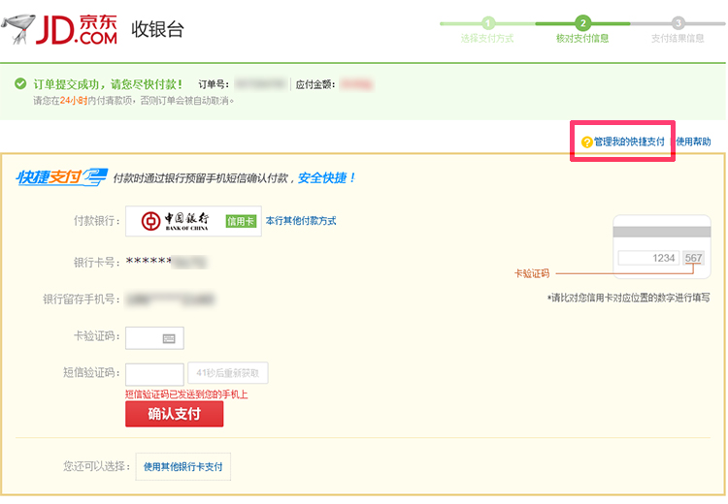The image size is (728, 504).
Task: Open 管理我的快捷支付 link
Action: pos(629,142)
